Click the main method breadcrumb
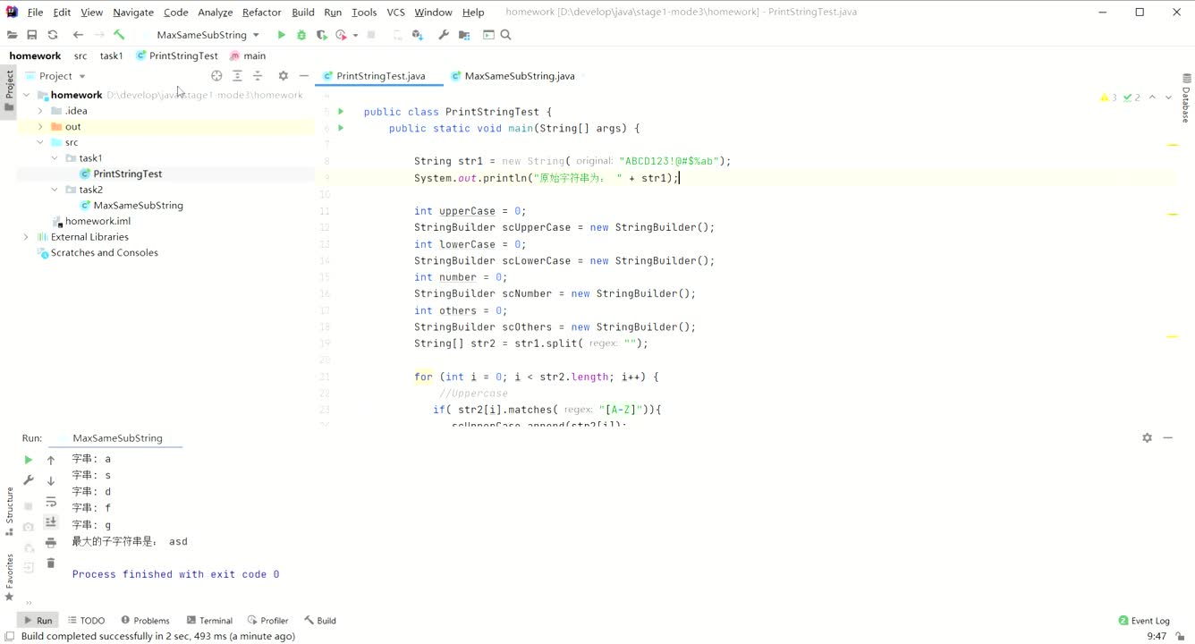This screenshot has height=644, width=1195. (249, 55)
